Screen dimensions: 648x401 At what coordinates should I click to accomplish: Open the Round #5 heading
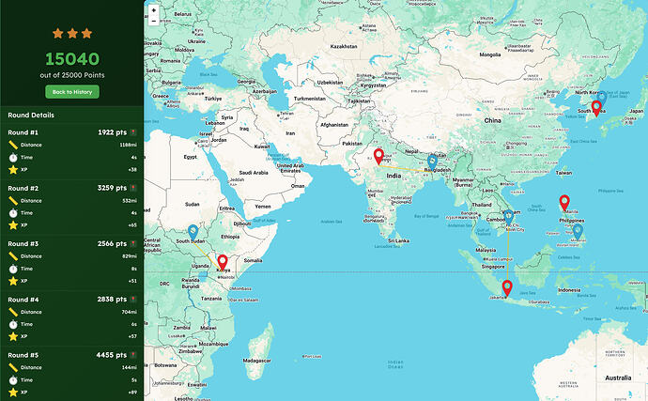(23, 355)
